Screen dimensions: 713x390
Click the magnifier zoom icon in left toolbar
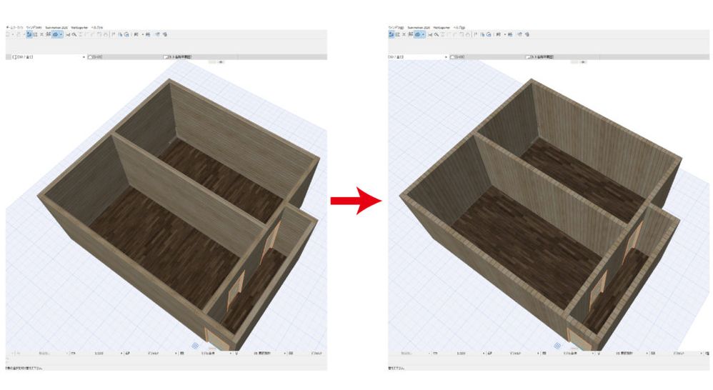click(74, 34)
